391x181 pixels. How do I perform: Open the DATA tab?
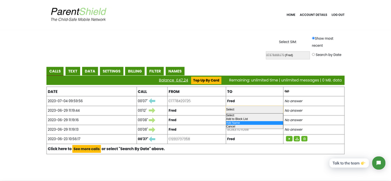click(x=90, y=71)
